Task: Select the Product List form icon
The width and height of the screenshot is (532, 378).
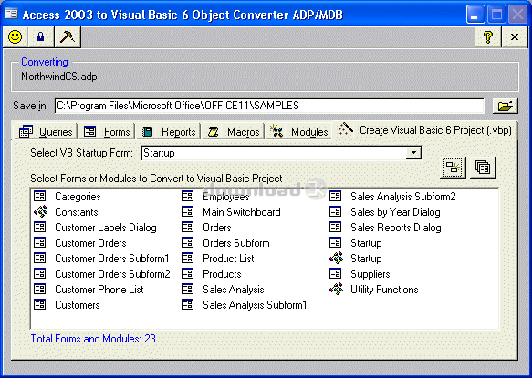Action: pos(187,258)
